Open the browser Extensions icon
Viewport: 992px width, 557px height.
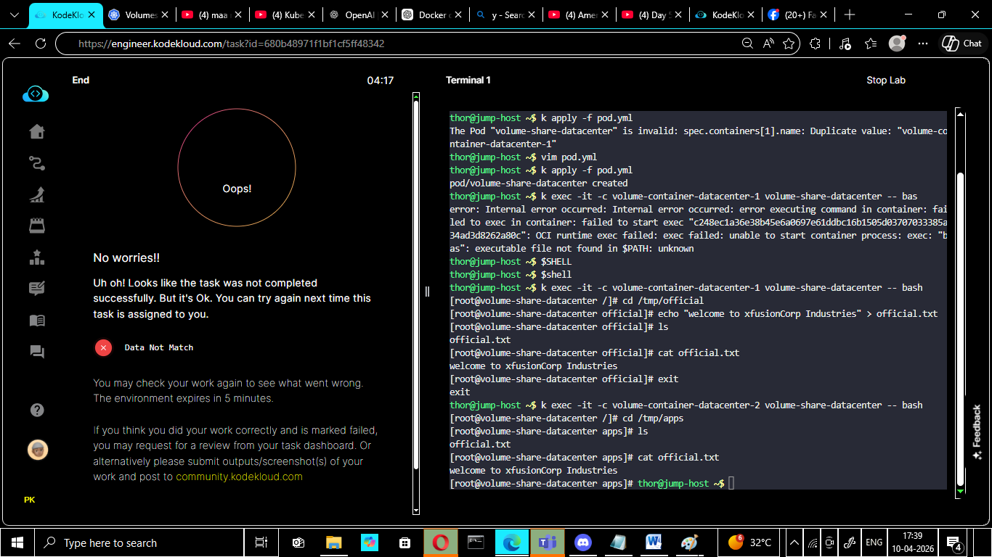(815, 44)
